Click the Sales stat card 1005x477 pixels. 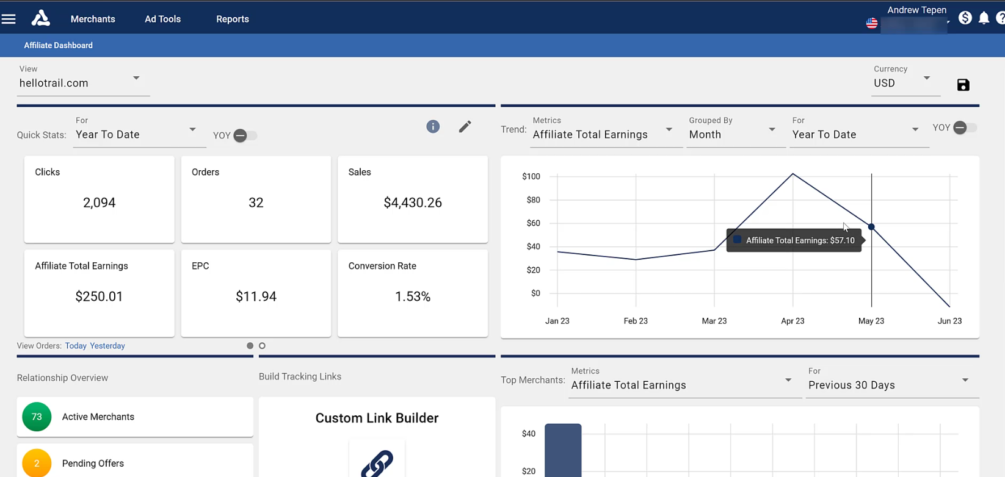point(413,199)
